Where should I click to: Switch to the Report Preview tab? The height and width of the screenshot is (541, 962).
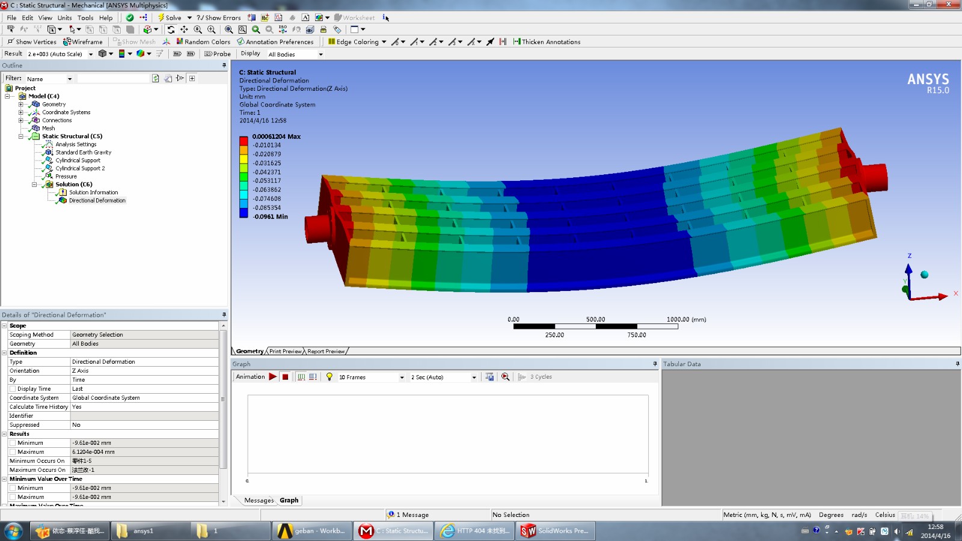tap(325, 351)
